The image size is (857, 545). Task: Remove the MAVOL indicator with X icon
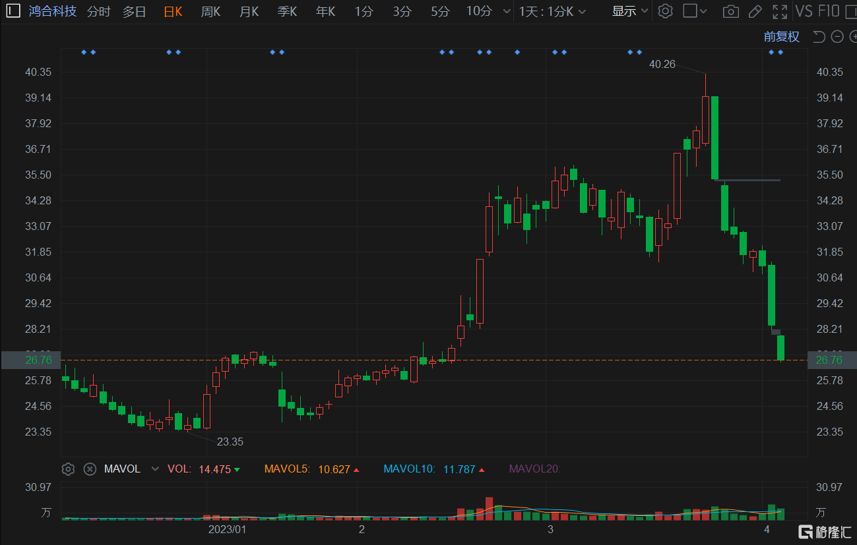90,469
